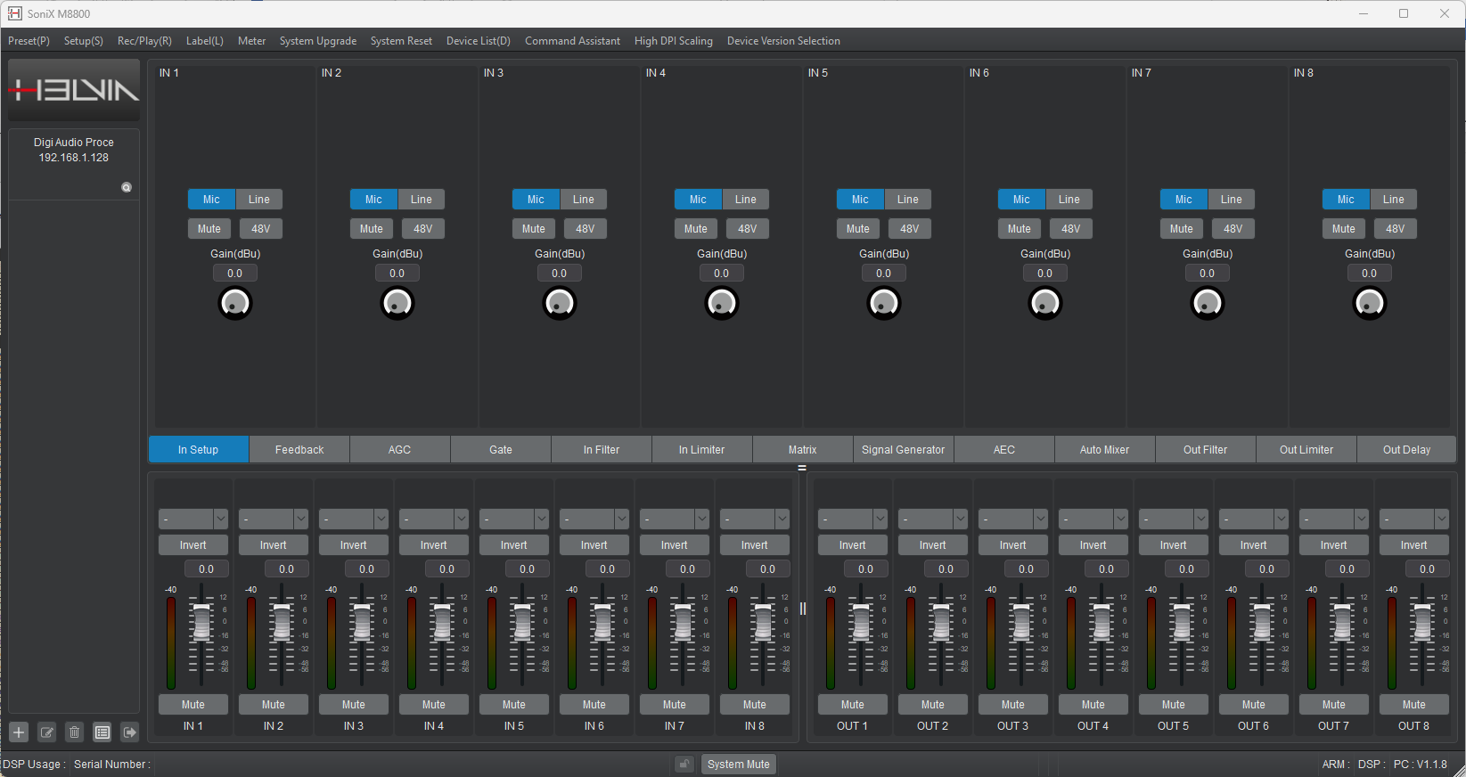Switch to the Matrix tab
The image size is (1466, 777).
click(x=802, y=450)
